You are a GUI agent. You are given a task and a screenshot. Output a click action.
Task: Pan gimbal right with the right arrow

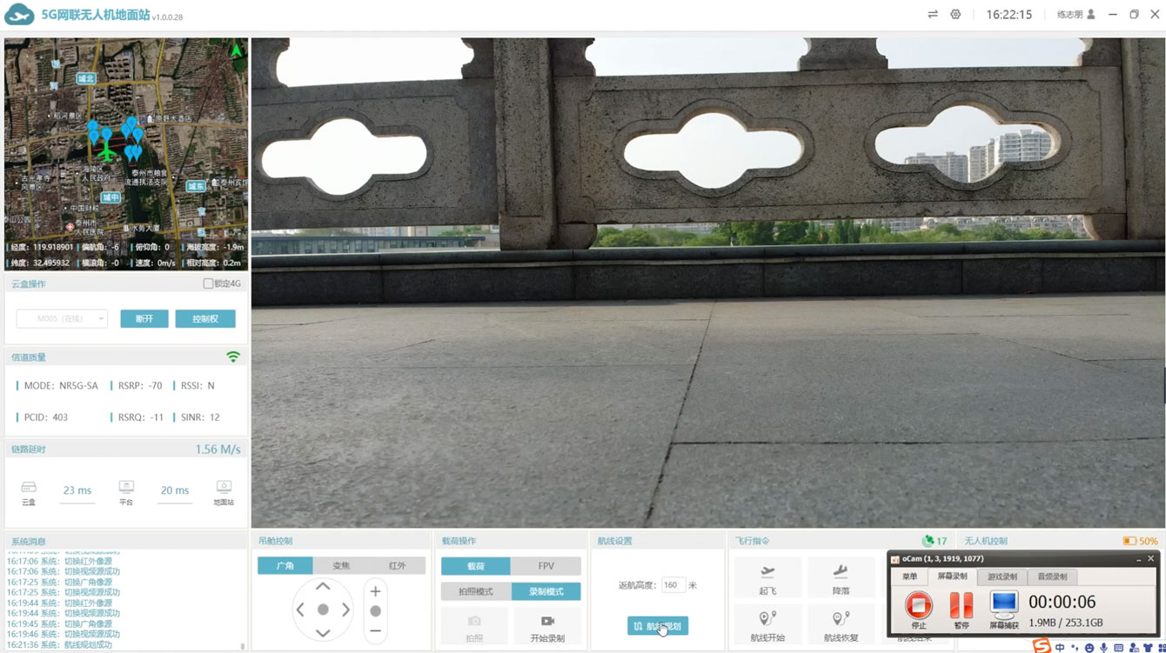click(x=345, y=610)
